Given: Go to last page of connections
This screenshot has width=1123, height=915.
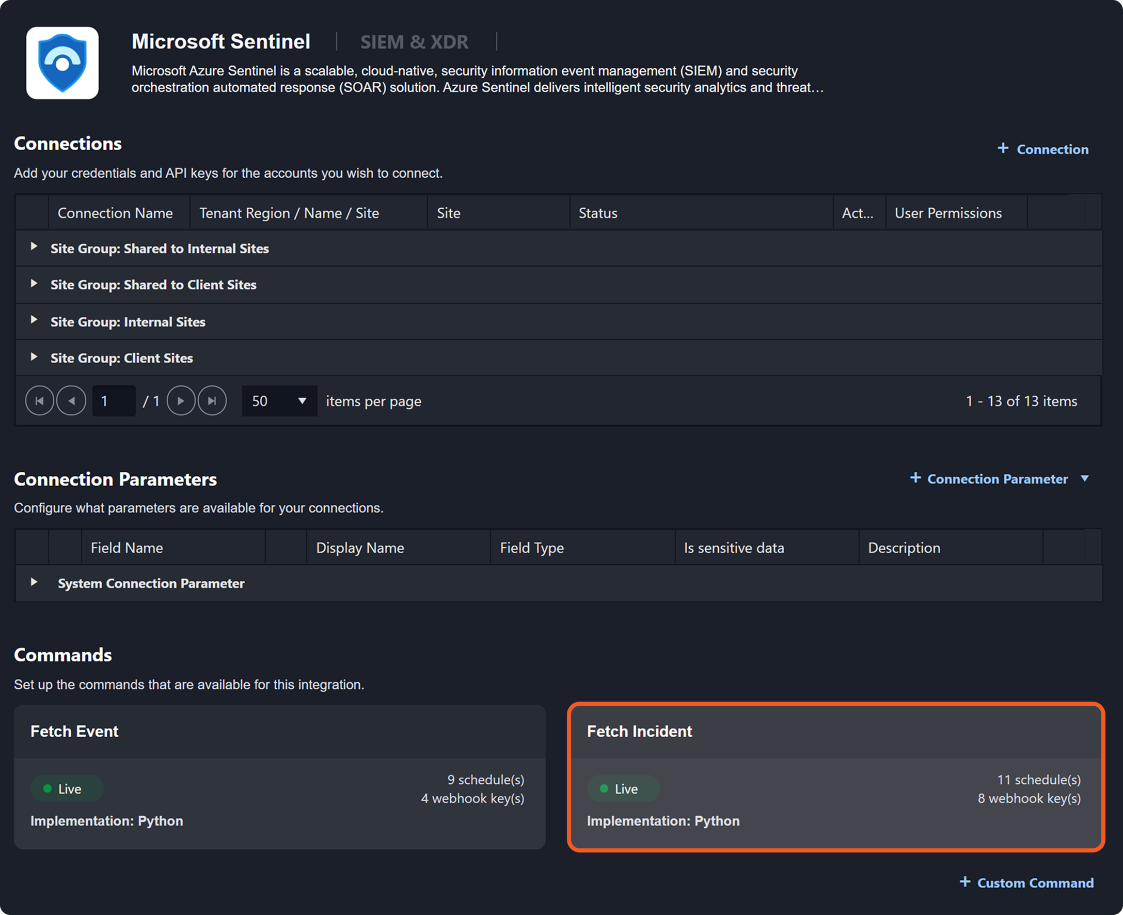Looking at the screenshot, I should tap(212, 401).
